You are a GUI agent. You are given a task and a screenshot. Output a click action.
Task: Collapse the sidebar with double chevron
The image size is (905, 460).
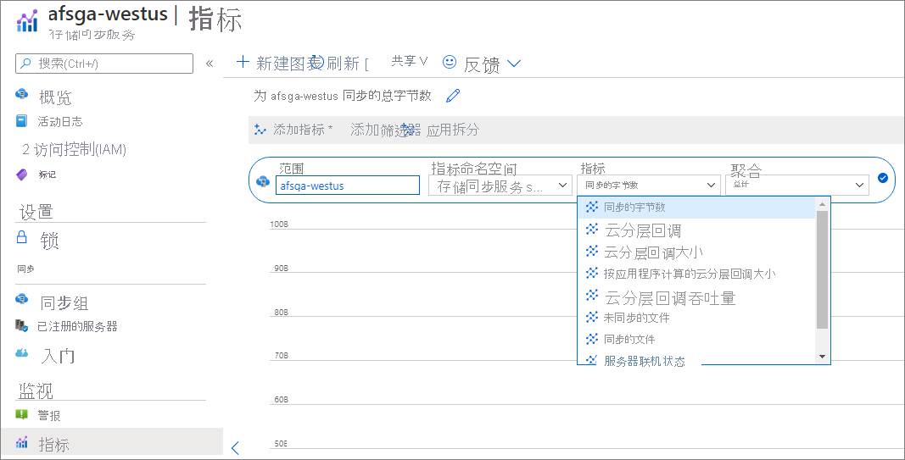209,64
